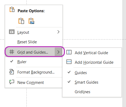Click the Format Background paint bucket icon
The image size is (126, 107).
11,72
